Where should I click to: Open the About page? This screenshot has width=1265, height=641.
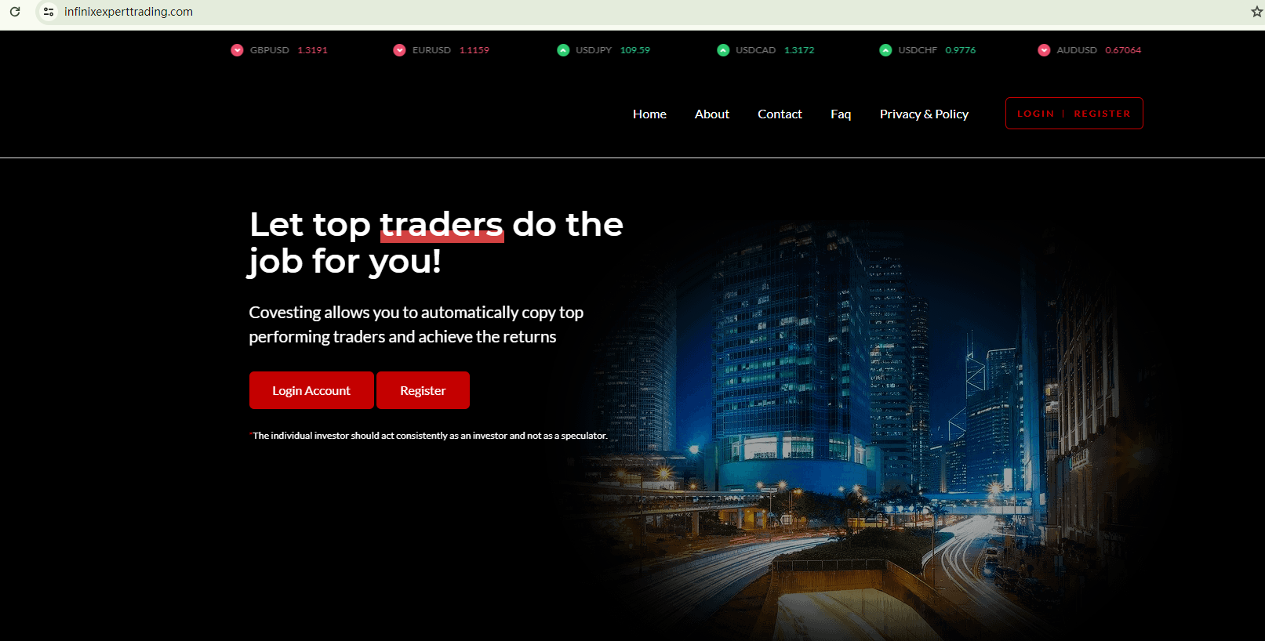(x=712, y=114)
